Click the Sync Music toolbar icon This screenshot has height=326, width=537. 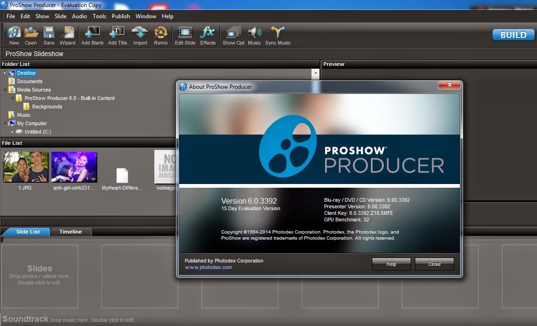(x=278, y=35)
